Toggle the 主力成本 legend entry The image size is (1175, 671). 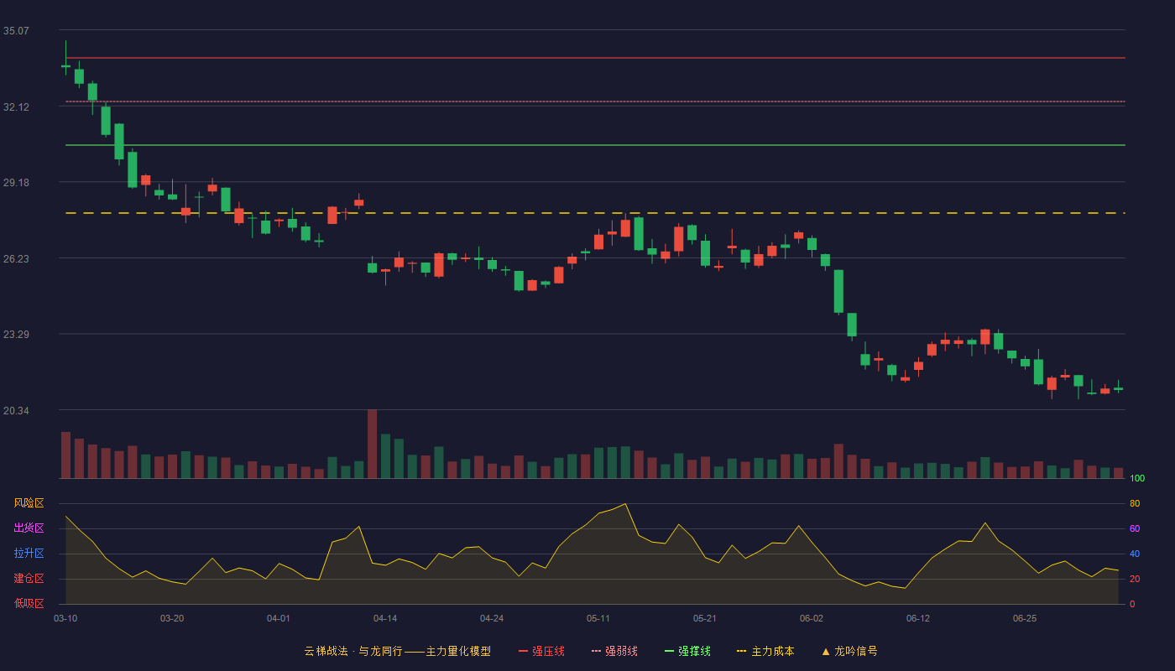tap(765, 651)
